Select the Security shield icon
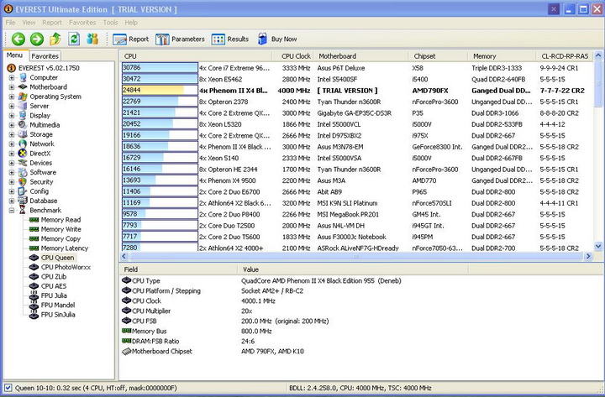This screenshot has width=605, height=397. tap(23, 181)
